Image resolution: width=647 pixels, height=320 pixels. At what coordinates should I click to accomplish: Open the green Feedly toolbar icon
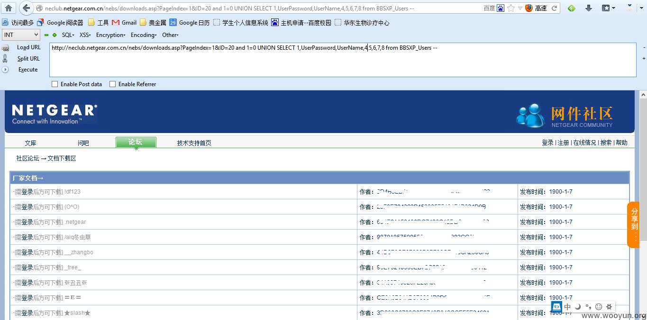(572, 8)
